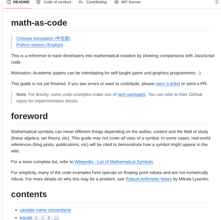The width and height of the screenshot is (221, 220).
Task: Click the ≠ inequality symbol badge
Action: 49,218
